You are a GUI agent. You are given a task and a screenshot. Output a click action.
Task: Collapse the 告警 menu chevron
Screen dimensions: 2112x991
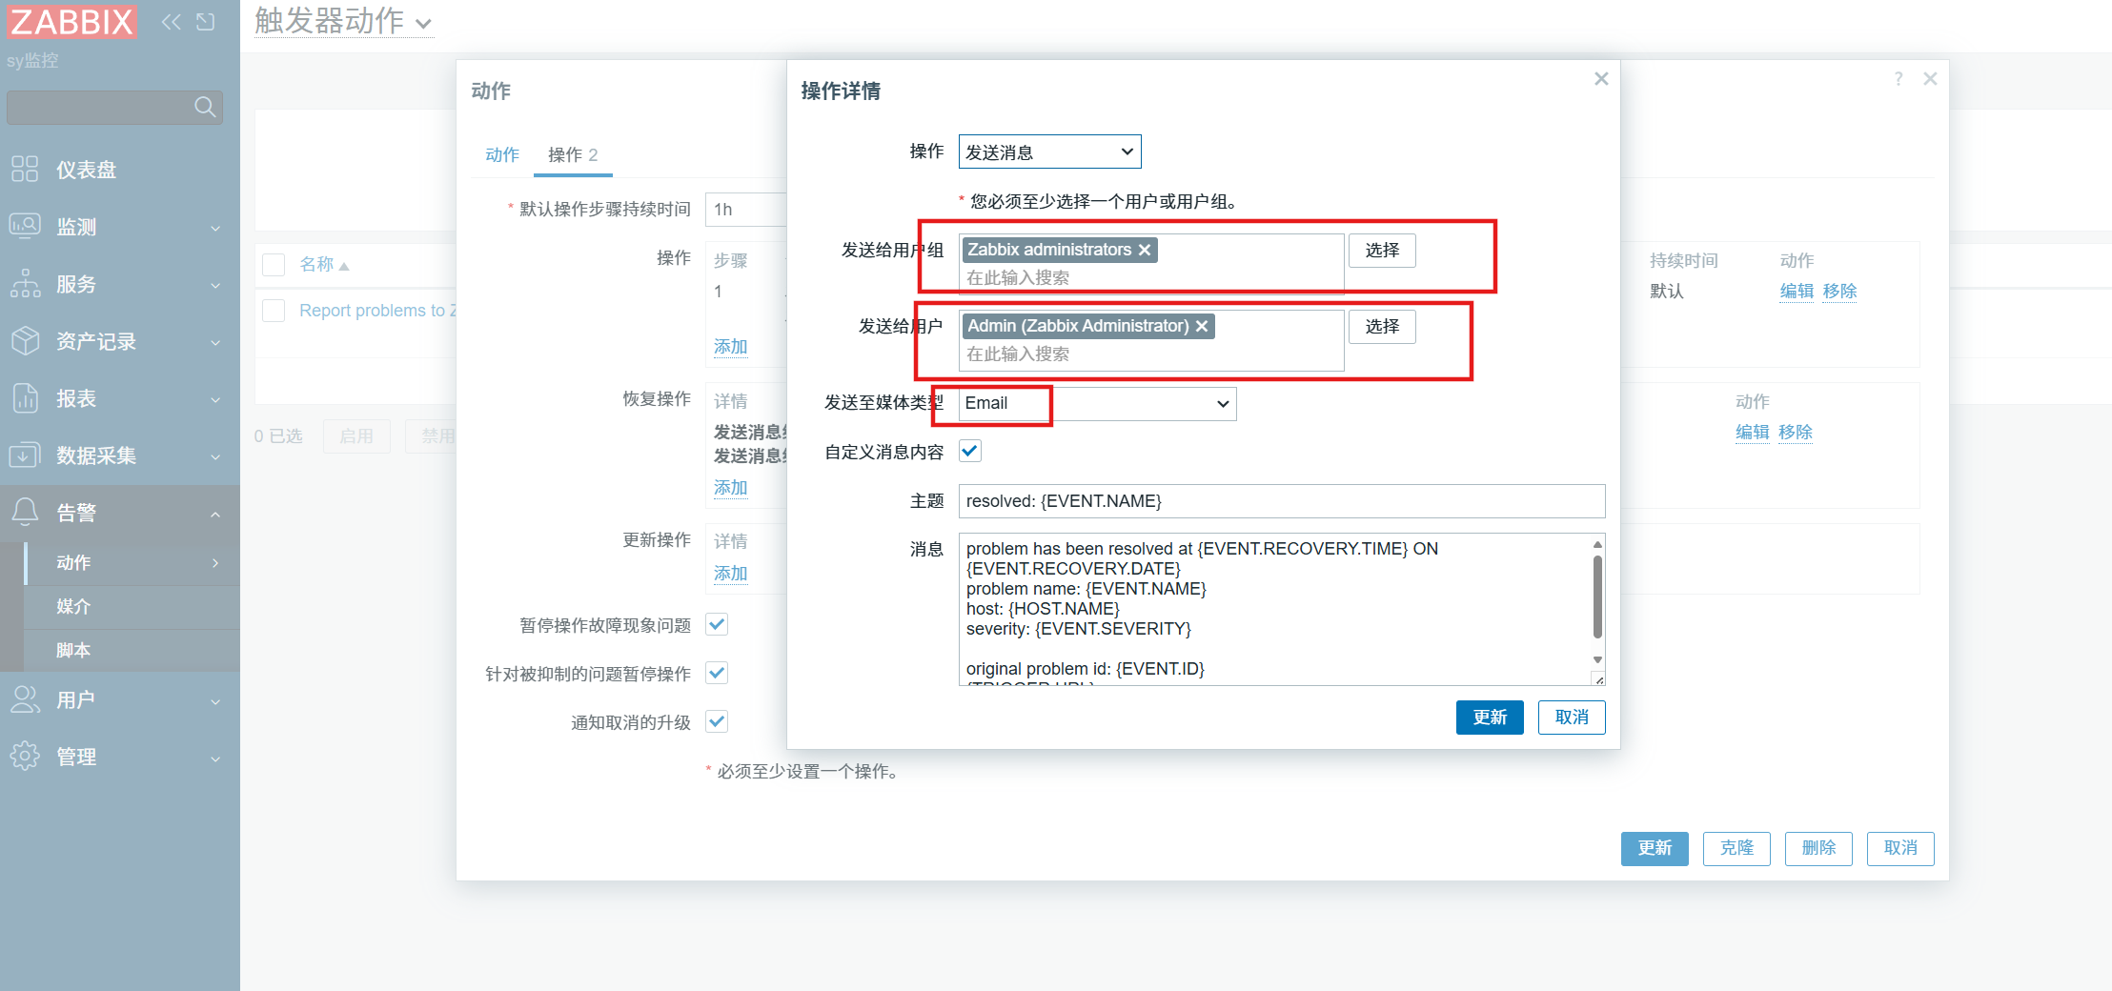tap(215, 515)
